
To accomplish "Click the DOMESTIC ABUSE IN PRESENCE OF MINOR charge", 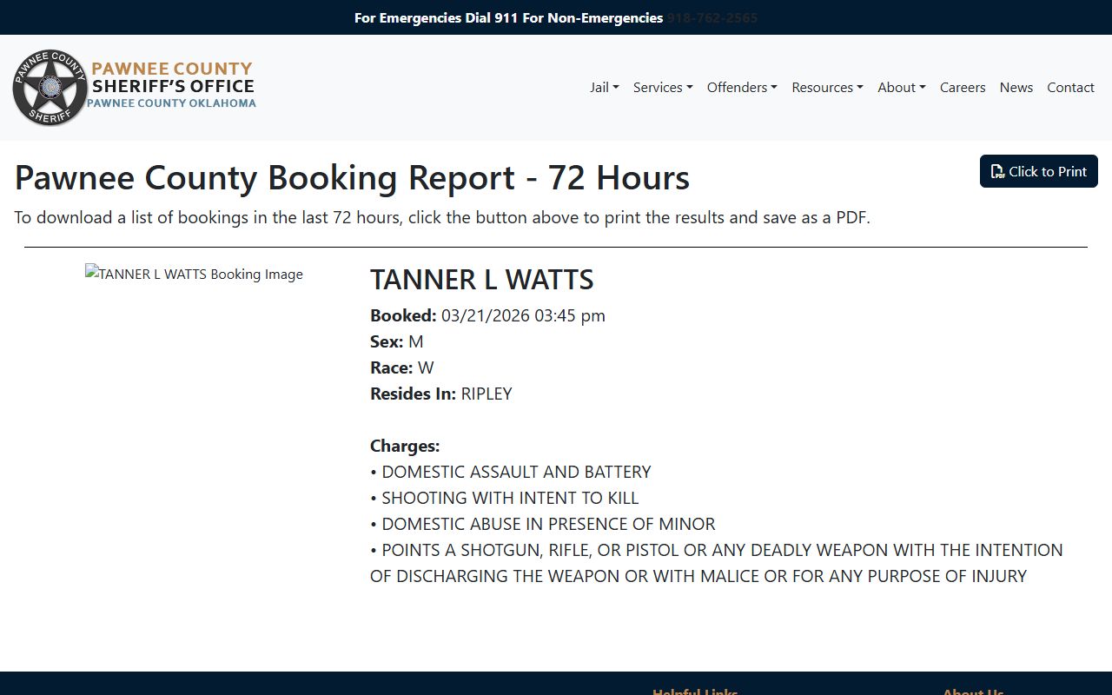I will tap(543, 524).
